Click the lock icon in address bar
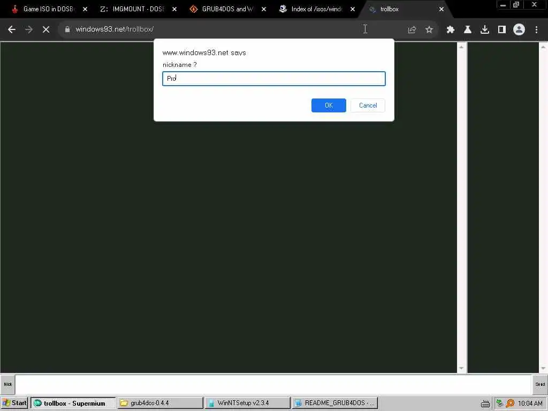This screenshot has height=411, width=548. 67,29
